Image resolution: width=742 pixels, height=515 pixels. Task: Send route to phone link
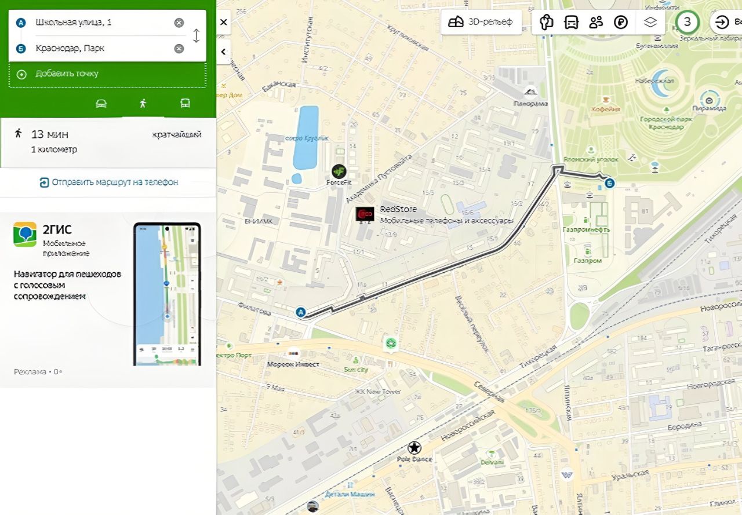coord(109,182)
